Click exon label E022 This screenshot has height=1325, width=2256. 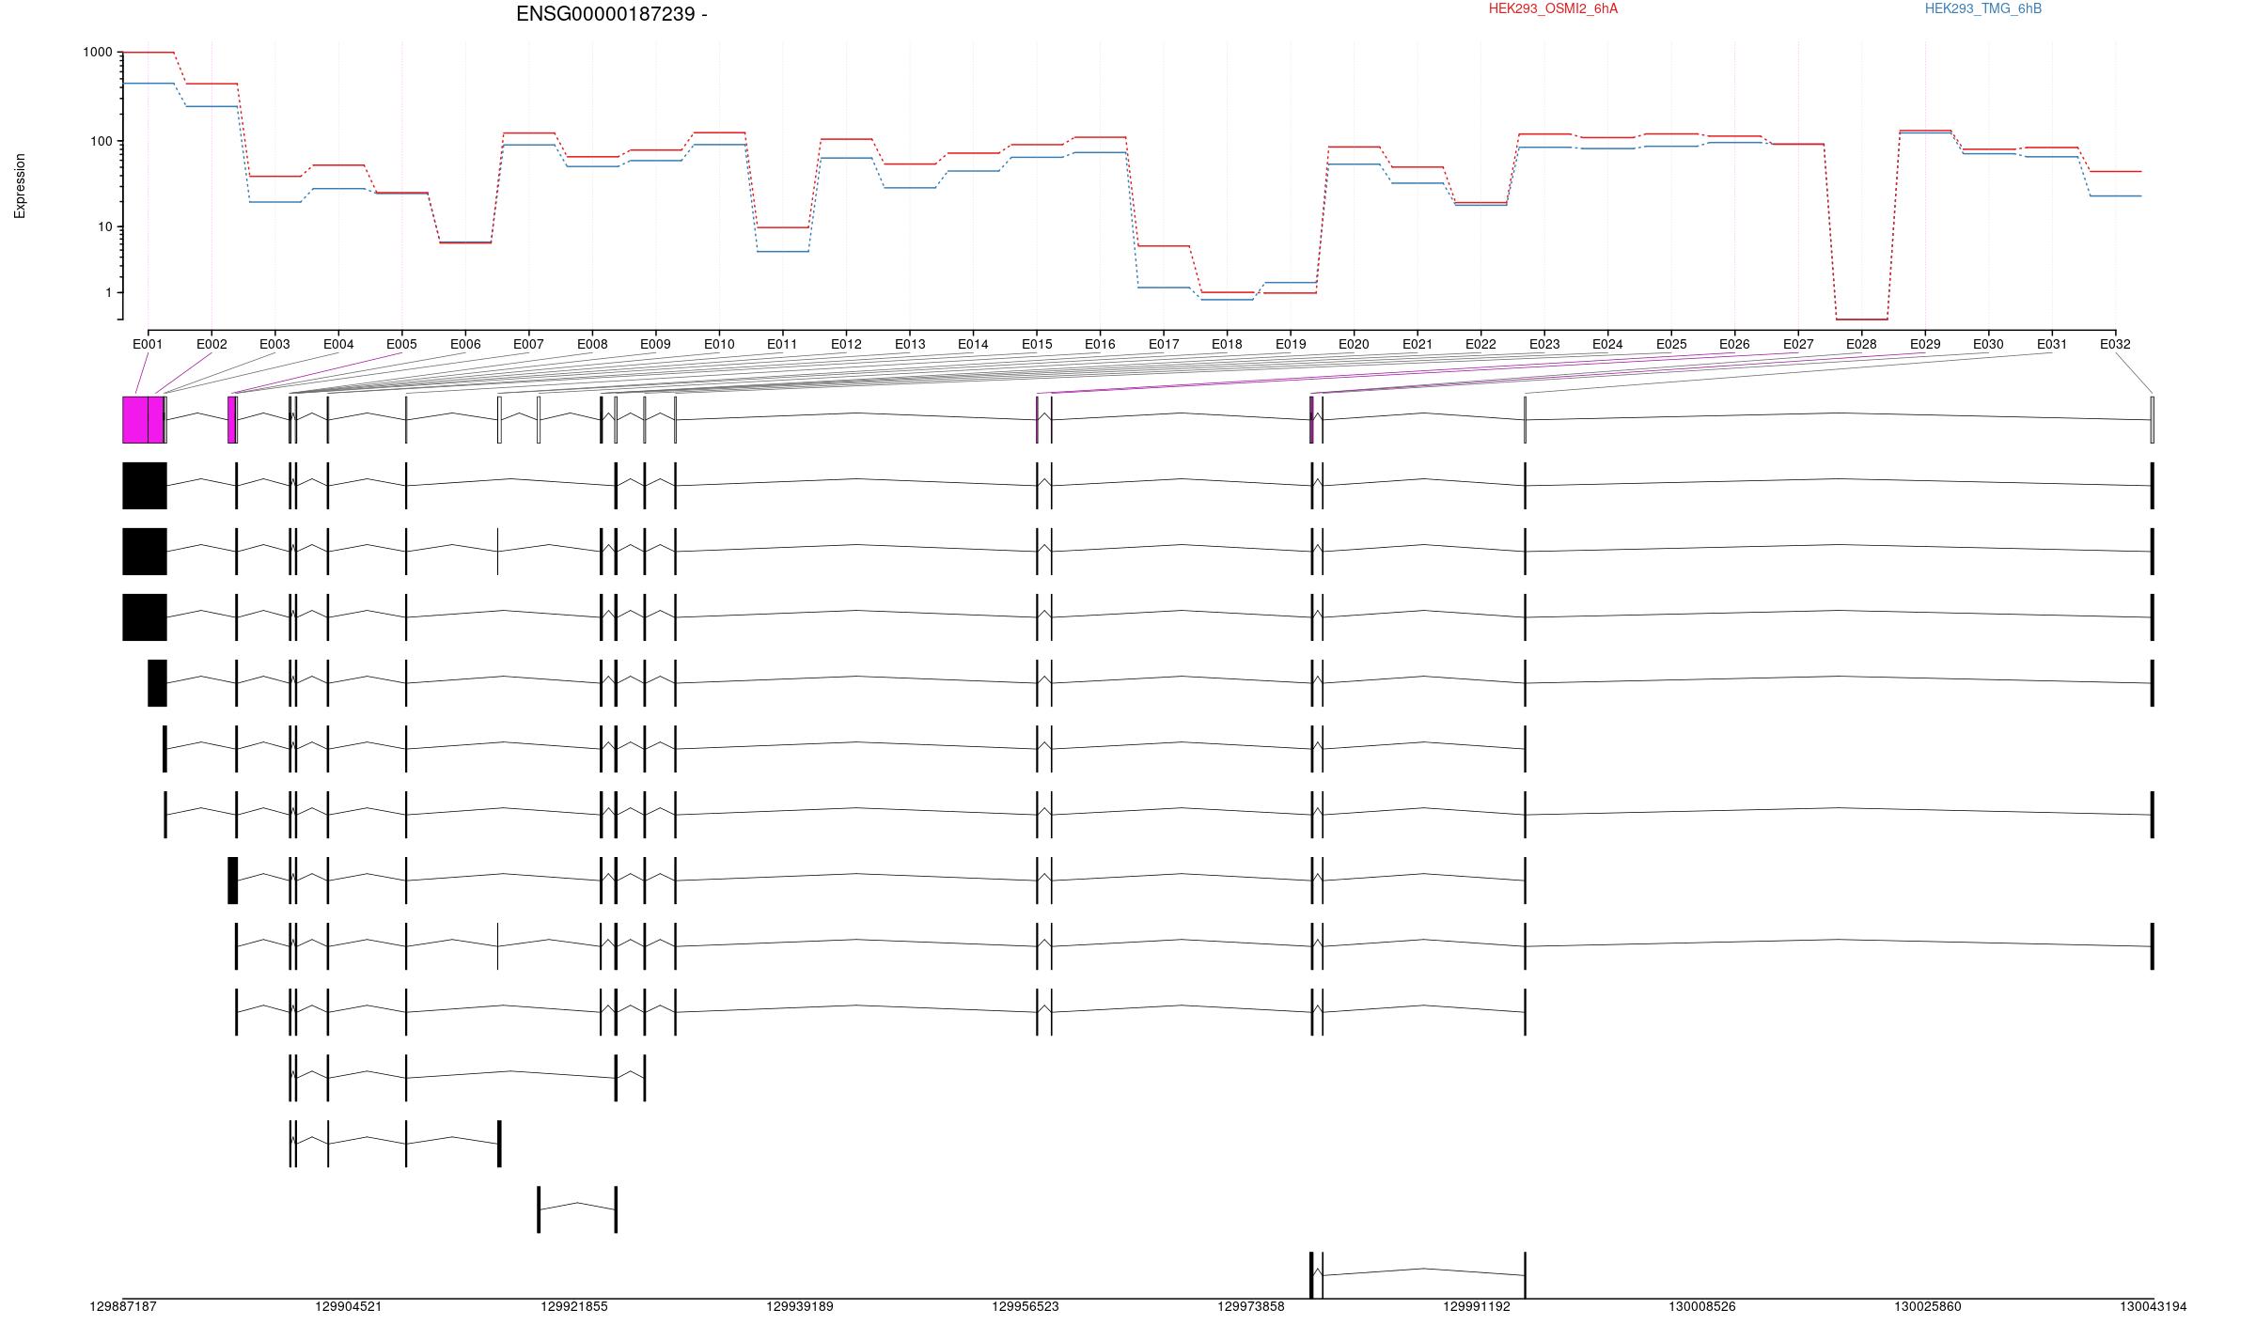tap(1480, 344)
